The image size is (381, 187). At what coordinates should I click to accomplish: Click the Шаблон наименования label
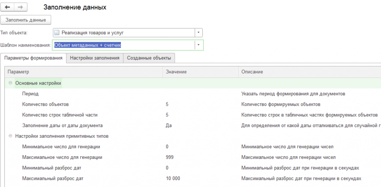(26, 45)
